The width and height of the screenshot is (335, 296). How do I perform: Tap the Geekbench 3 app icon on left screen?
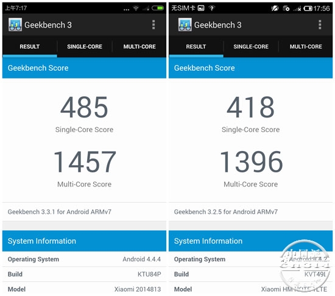coord(15,25)
